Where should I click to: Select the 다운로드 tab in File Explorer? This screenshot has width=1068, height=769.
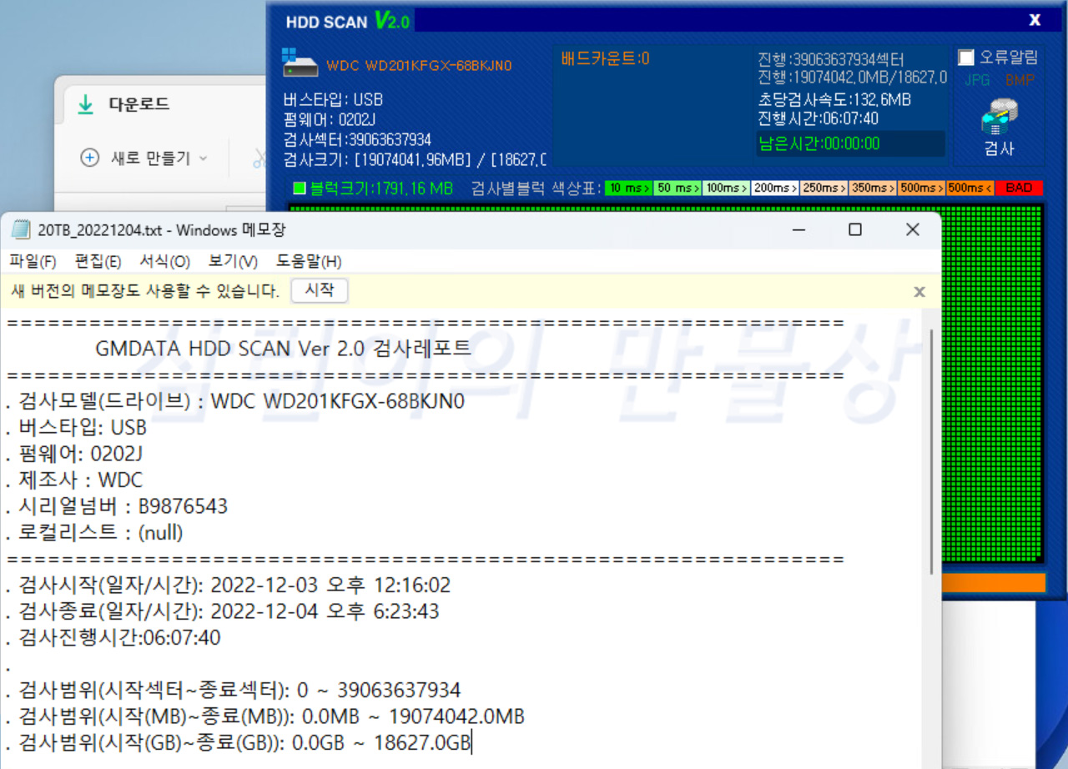pyautogui.click(x=139, y=104)
